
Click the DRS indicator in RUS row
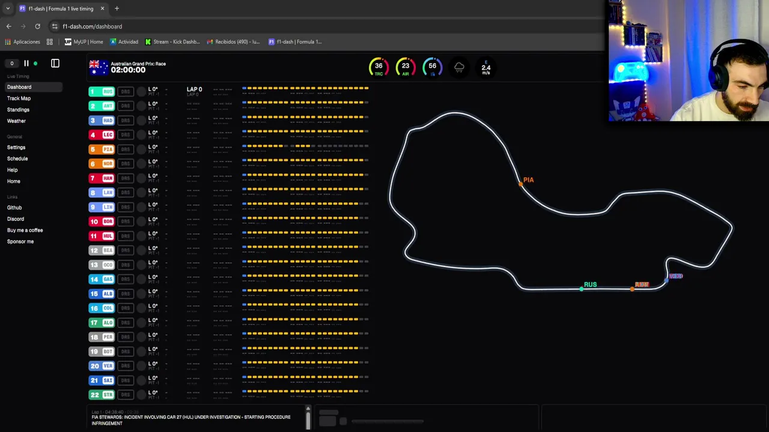click(x=125, y=92)
